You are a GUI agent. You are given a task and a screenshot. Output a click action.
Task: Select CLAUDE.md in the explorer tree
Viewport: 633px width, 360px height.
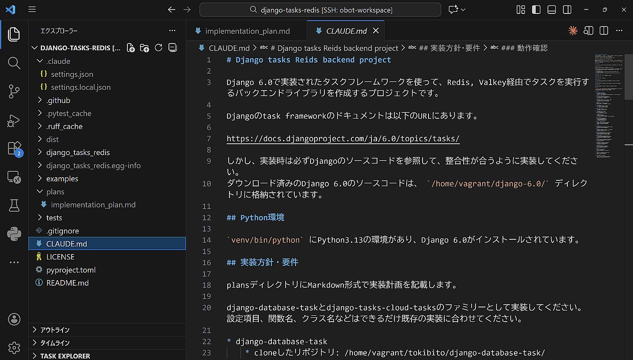coord(107,244)
